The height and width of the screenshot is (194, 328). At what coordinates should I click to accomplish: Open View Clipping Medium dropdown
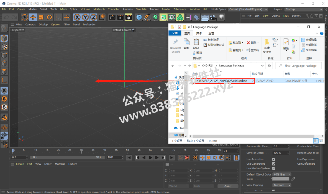(282, 185)
